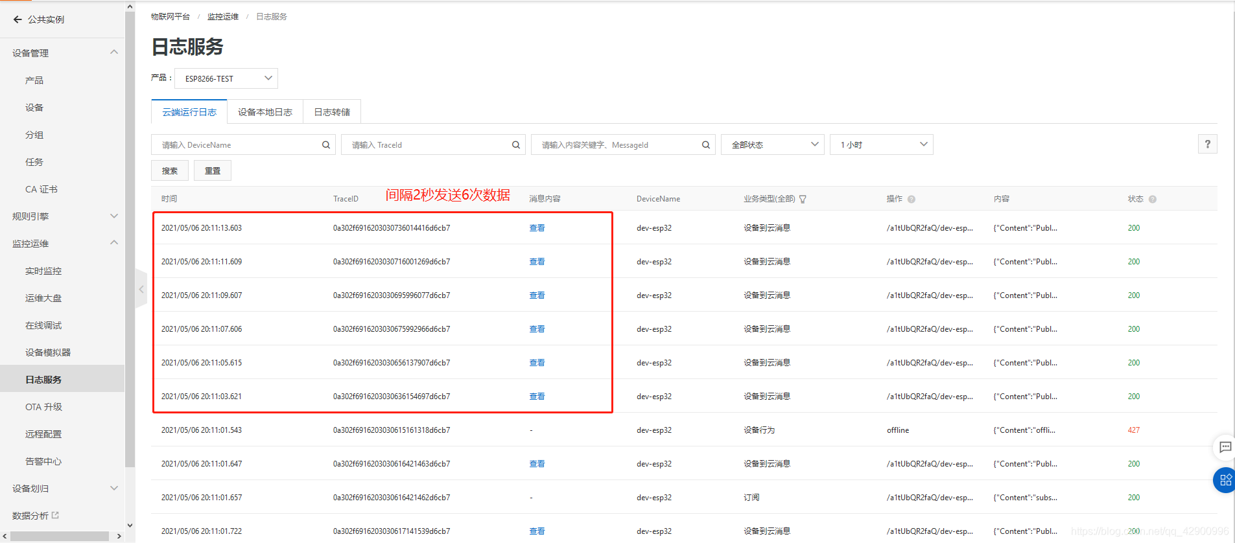Viewport: 1235px width, 543px height.
Task: Click 查看 for the 20:11:01.647 log
Action: [x=537, y=464]
